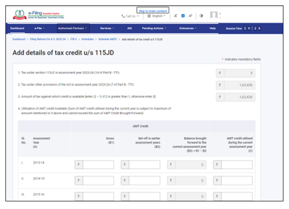Image resolution: width=289 pixels, height=209 pixels.
Task: Click the 2014-15 assessment year cell
Action: tap(39, 178)
